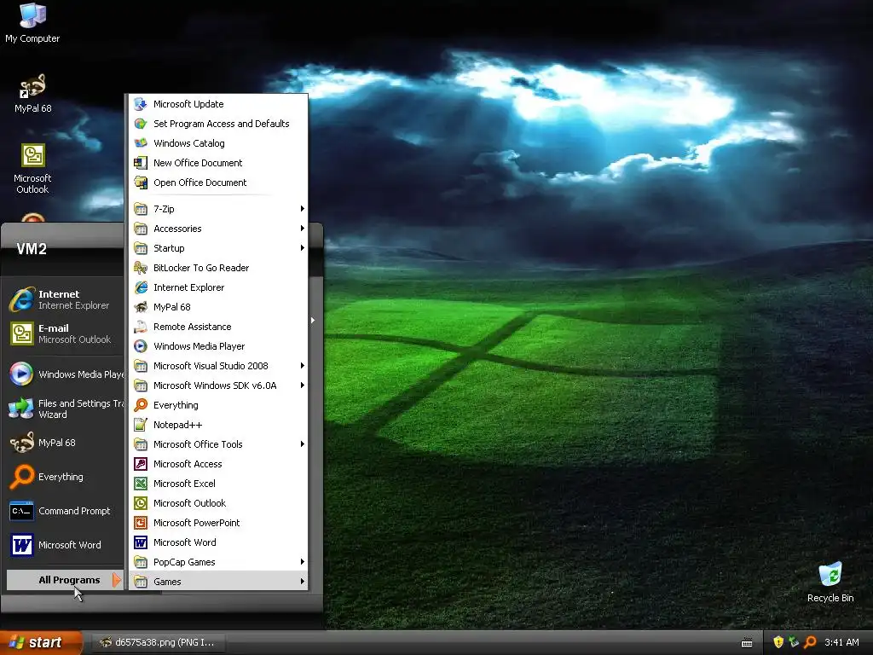Open the Recycle Bin on the desktop

click(x=830, y=583)
